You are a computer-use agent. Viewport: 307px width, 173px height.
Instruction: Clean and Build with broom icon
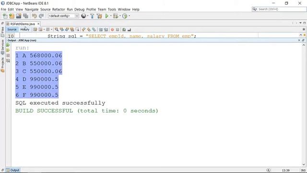point(99,16)
